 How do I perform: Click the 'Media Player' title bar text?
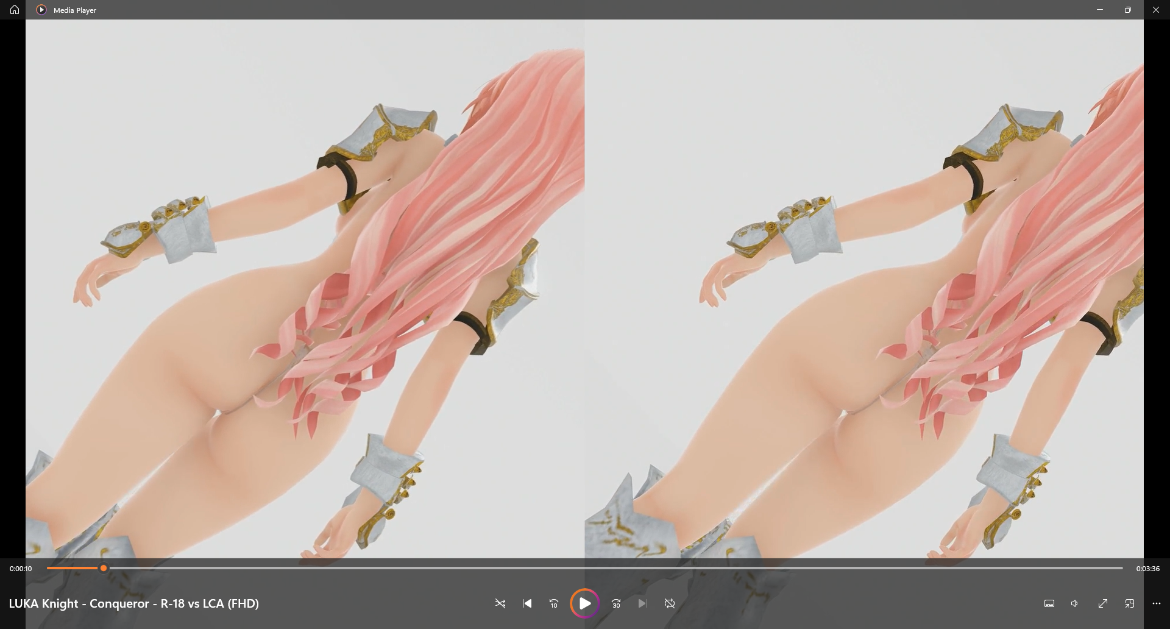coord(75,10)
